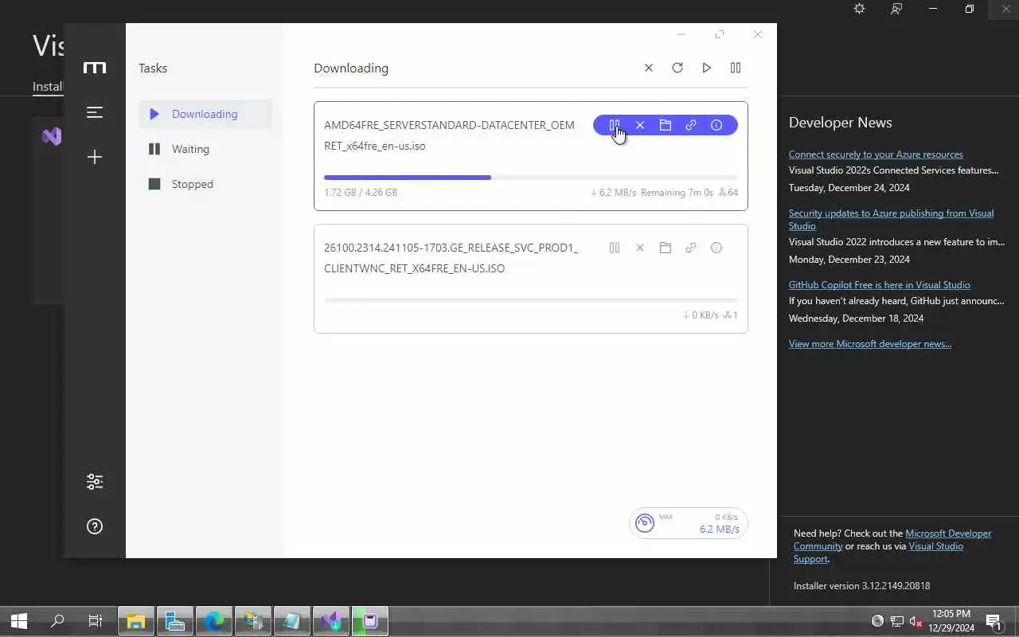The width and height of the screenshot is (1019, 637).
Task: Click Visual Studio Installer feedback icon
Action: point(896,9)
